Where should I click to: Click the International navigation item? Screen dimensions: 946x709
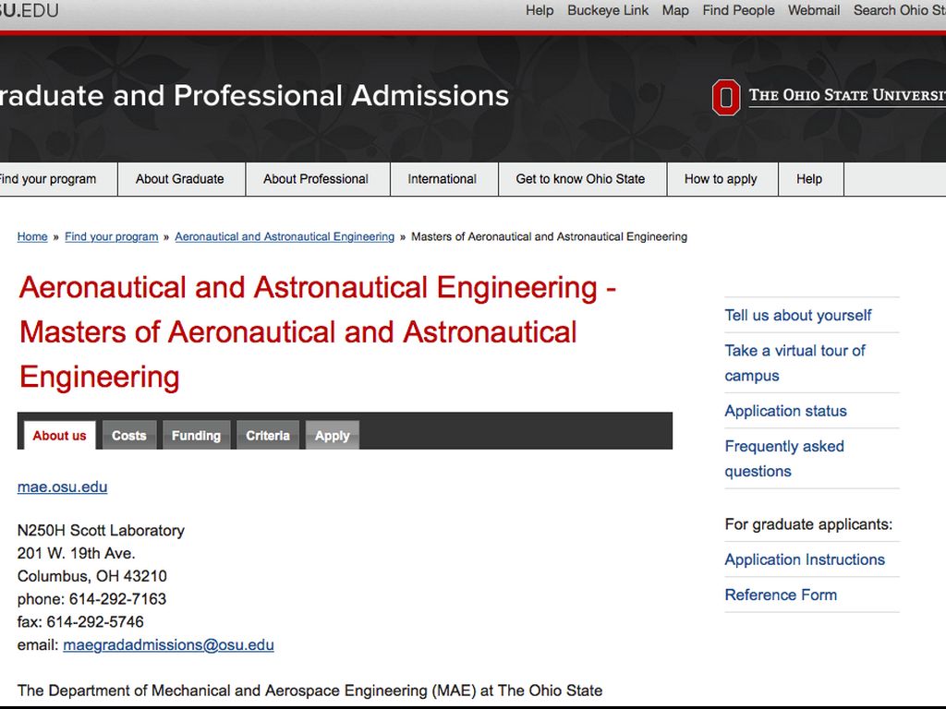pos(443,179)
